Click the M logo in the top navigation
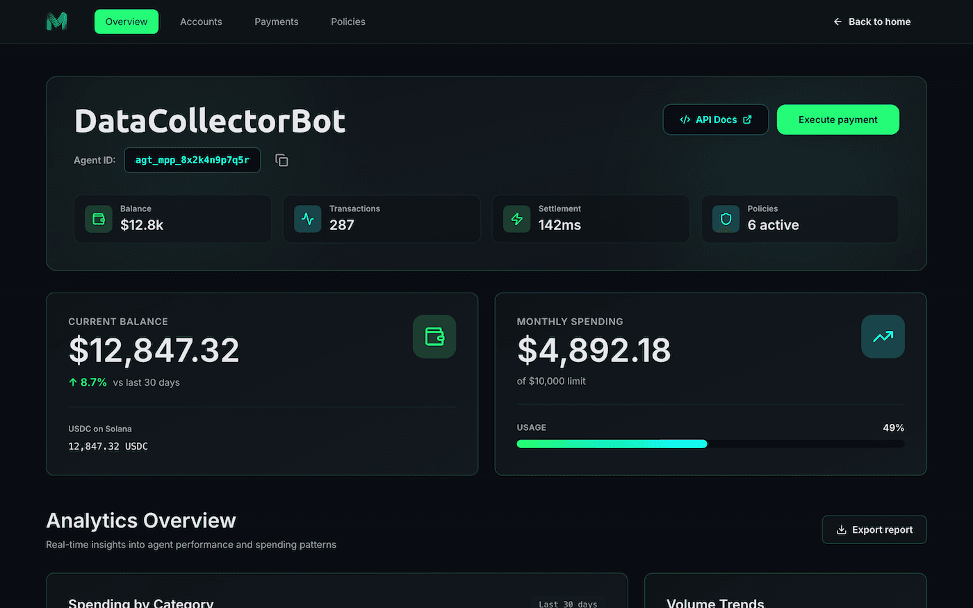This screenshot has height=608, width=973. click(56, 22)
